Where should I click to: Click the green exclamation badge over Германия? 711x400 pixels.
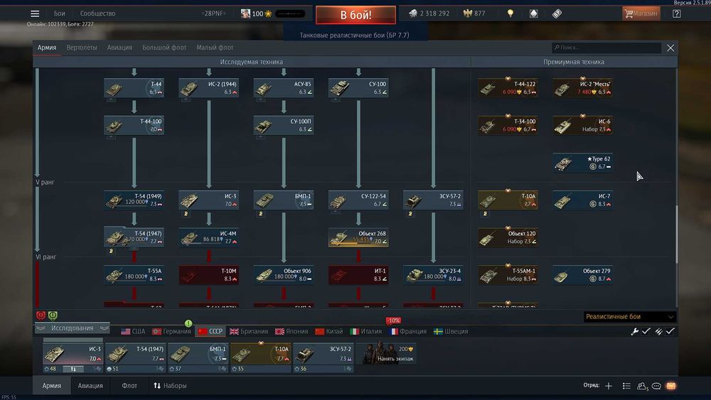pos(188,323)
